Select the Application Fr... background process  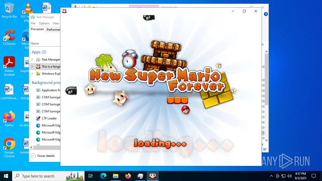pos(45,90)
